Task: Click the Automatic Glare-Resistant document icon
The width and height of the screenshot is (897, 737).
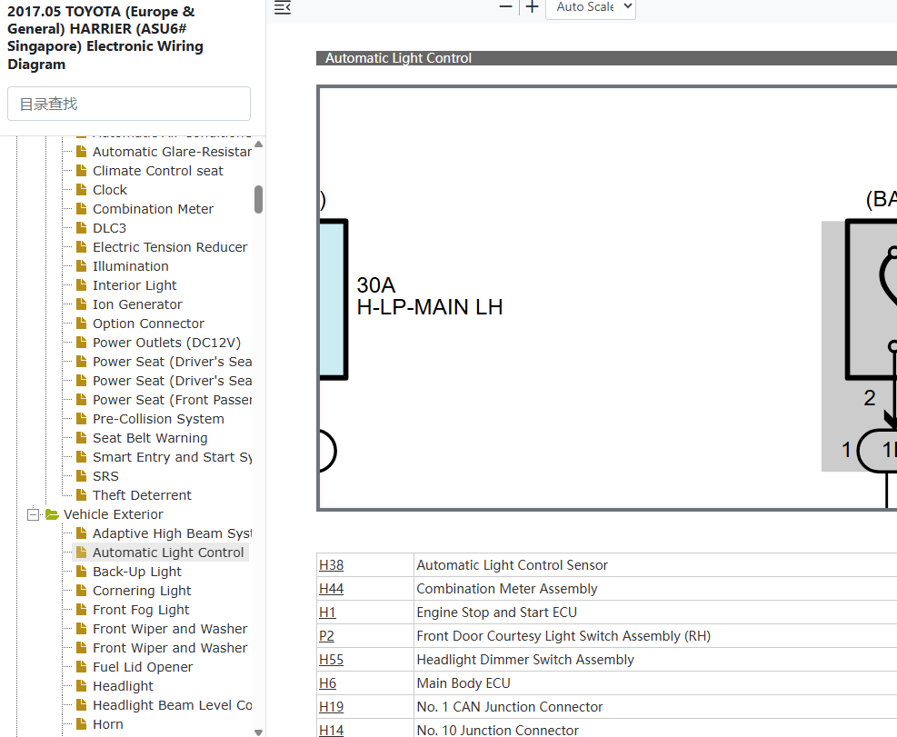Action: [x=82, y=152]
